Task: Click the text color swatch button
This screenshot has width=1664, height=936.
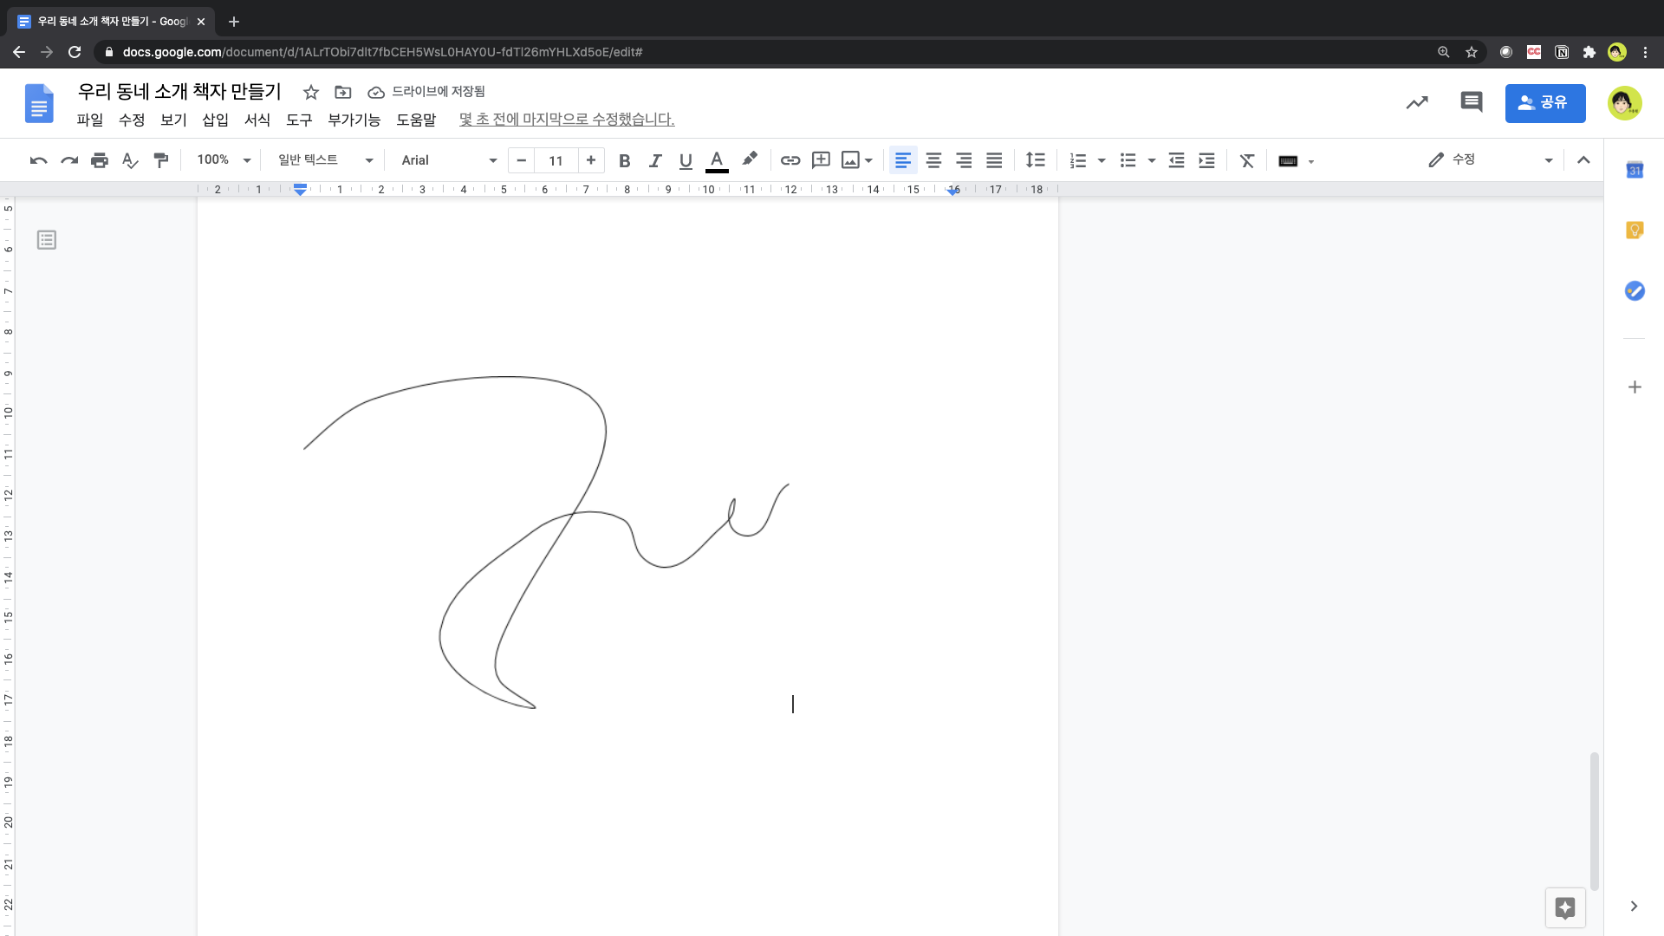Action: [717, 160]
